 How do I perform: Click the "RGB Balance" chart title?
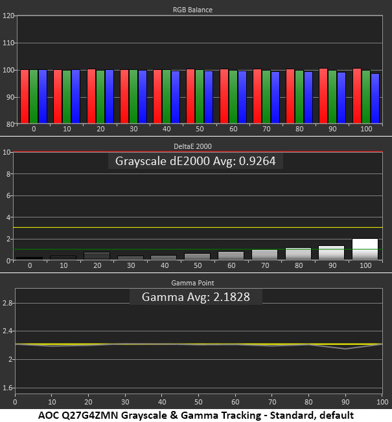point(192,10)
